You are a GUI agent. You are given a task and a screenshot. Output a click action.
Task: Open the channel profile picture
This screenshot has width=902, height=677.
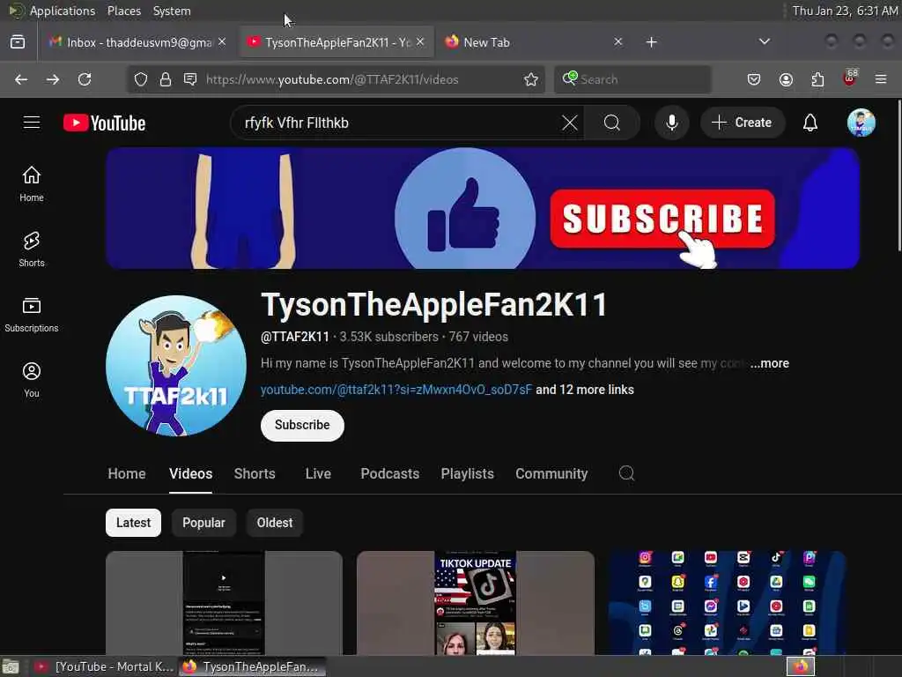click(x=176, y=366)
